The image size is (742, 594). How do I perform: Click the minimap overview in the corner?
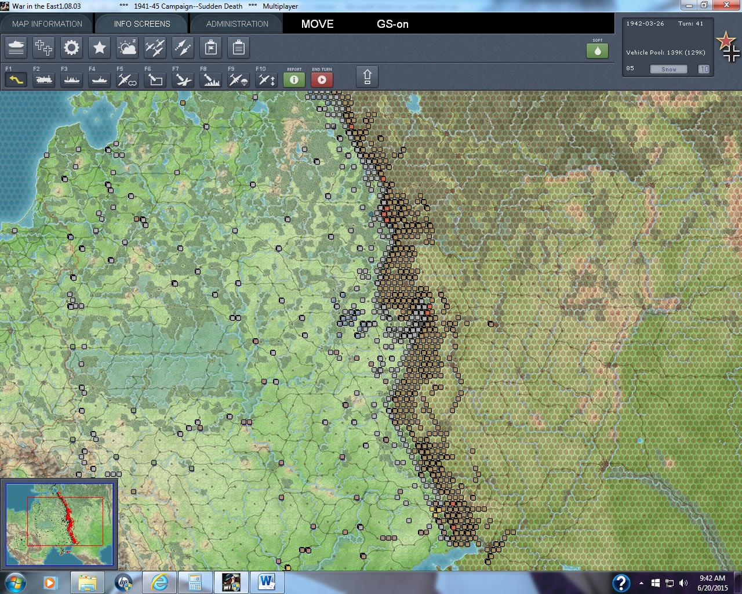point(59,524)
